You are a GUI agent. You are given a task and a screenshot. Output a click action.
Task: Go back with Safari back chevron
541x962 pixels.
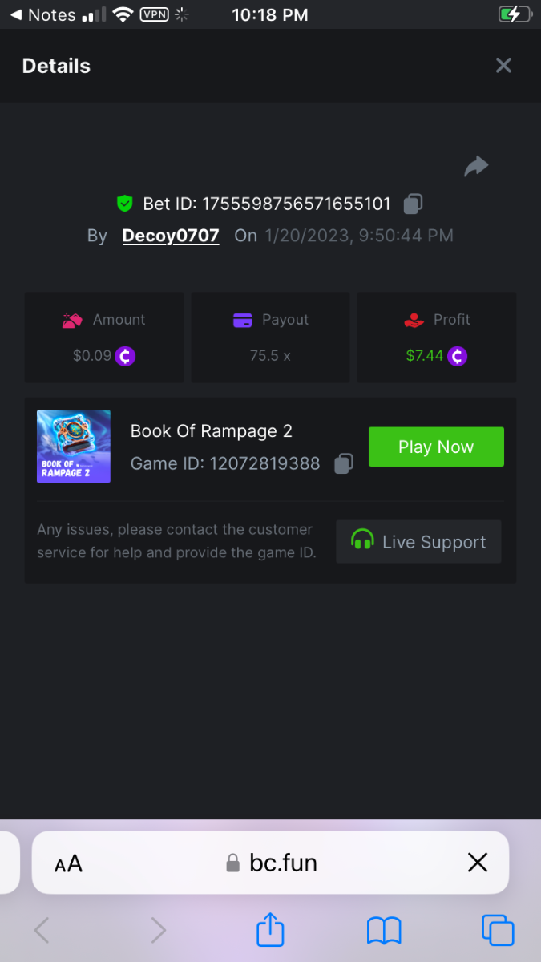(42, 931)
